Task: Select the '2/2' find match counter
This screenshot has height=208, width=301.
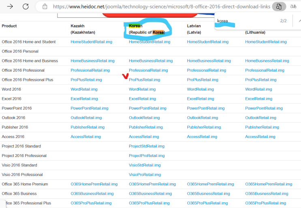Action: click(283, 21)
